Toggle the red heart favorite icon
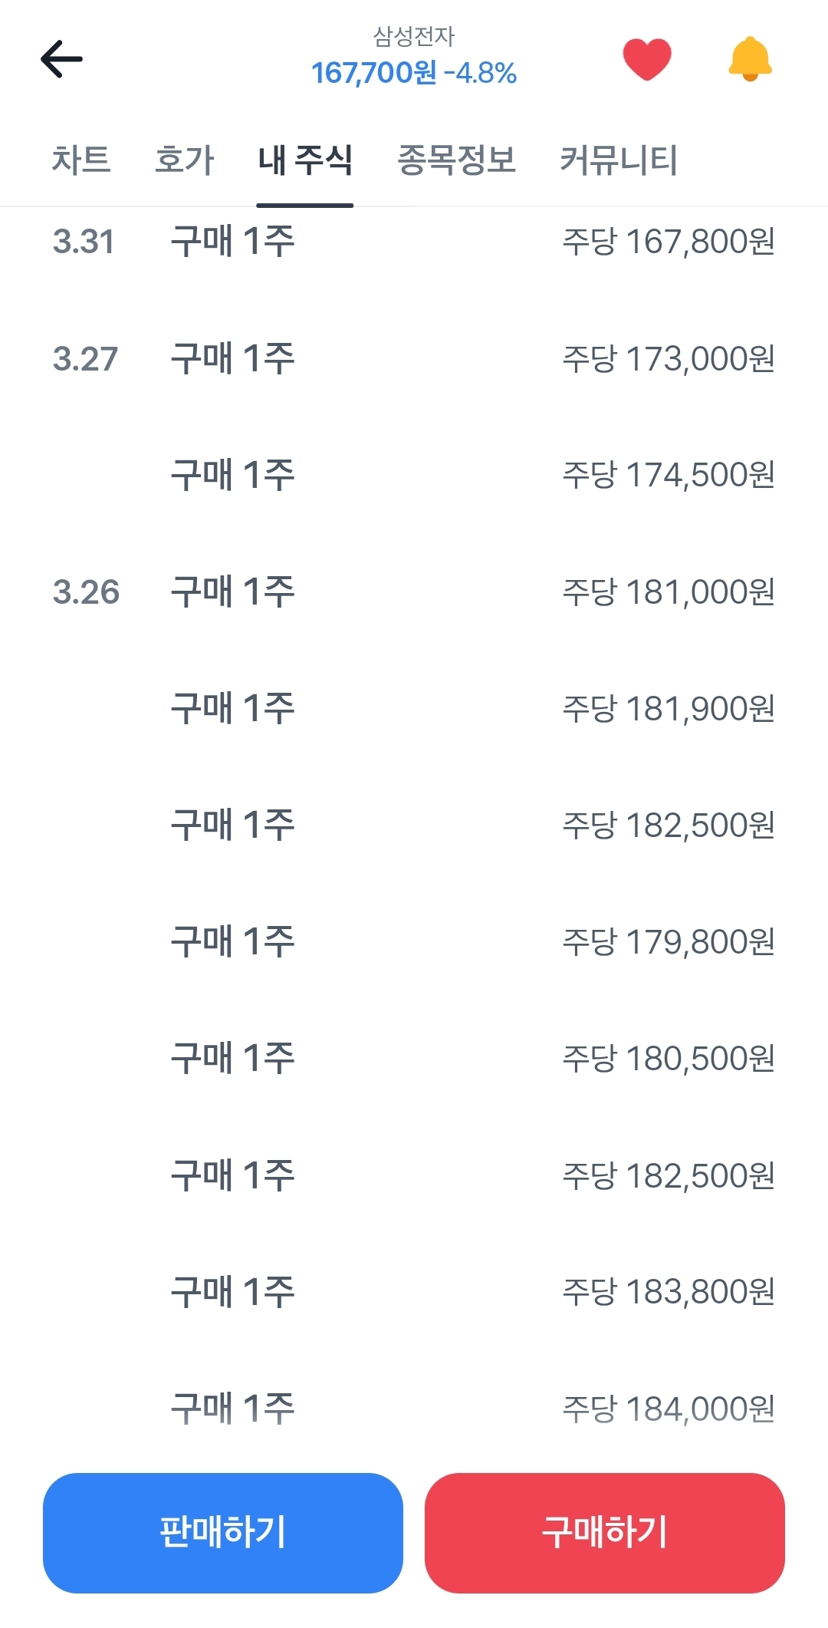Screen dimensions: 828x1628 tap(647, 59)
